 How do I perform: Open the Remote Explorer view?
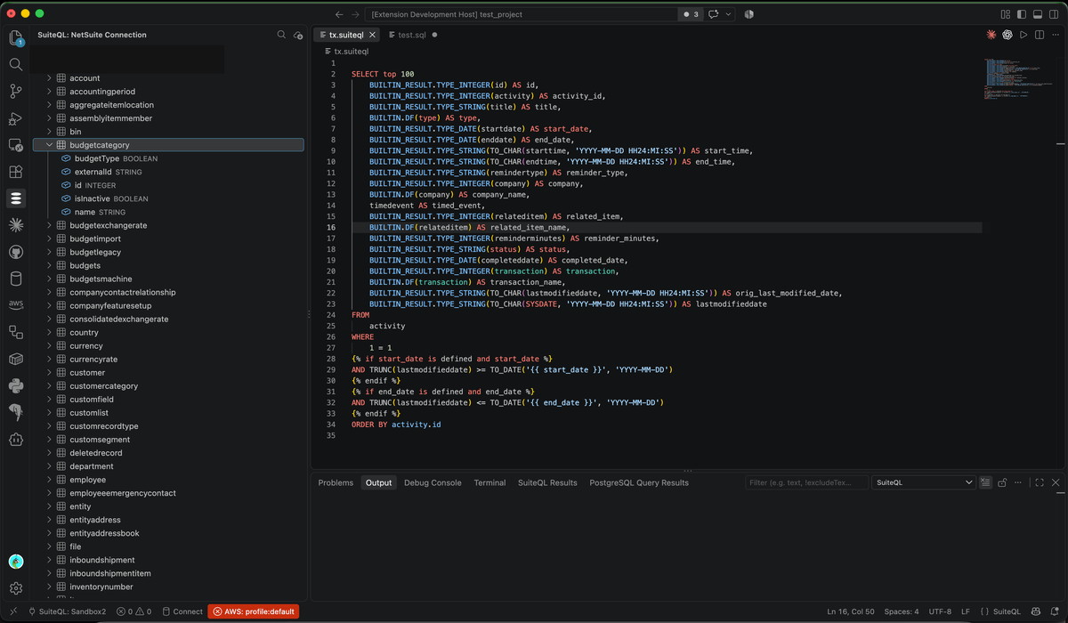pyautogui.click(x=15, y=144)
